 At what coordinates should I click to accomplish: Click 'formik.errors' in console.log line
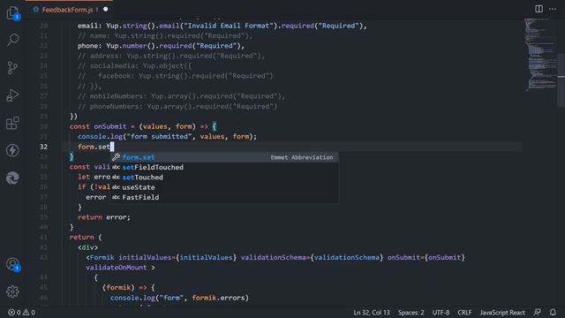coord(218,298)
